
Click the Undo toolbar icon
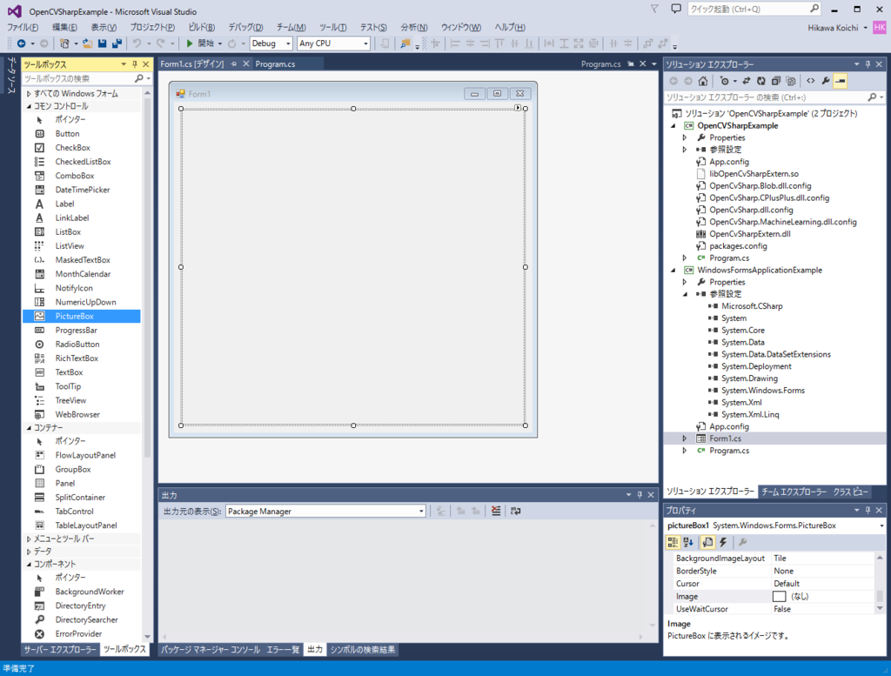(x=137, y=44)
